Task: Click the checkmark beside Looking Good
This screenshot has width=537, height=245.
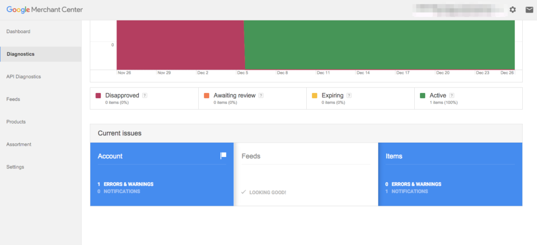Action: [x=243, y=192]
